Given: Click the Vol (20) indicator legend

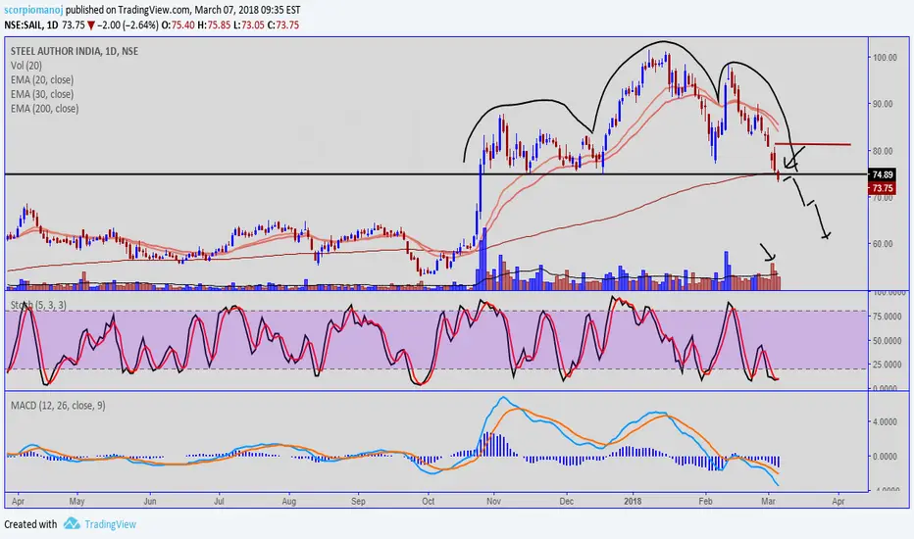Looking at the screenshot, I should click(x=26, y=66).
